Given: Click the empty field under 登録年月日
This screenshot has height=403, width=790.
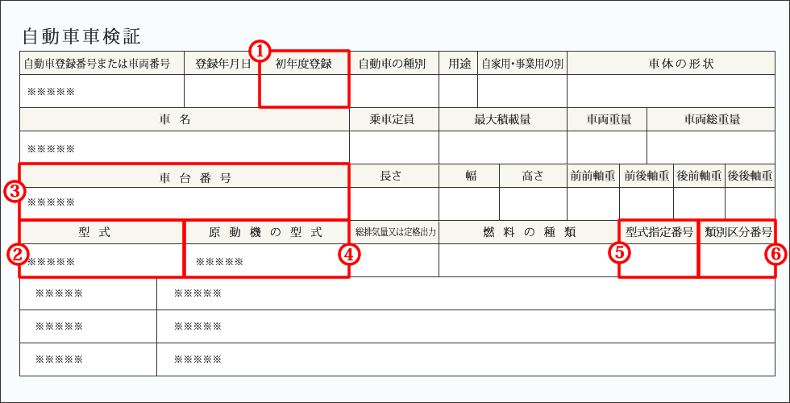Looking at the screenshot, I should point(222,91).
